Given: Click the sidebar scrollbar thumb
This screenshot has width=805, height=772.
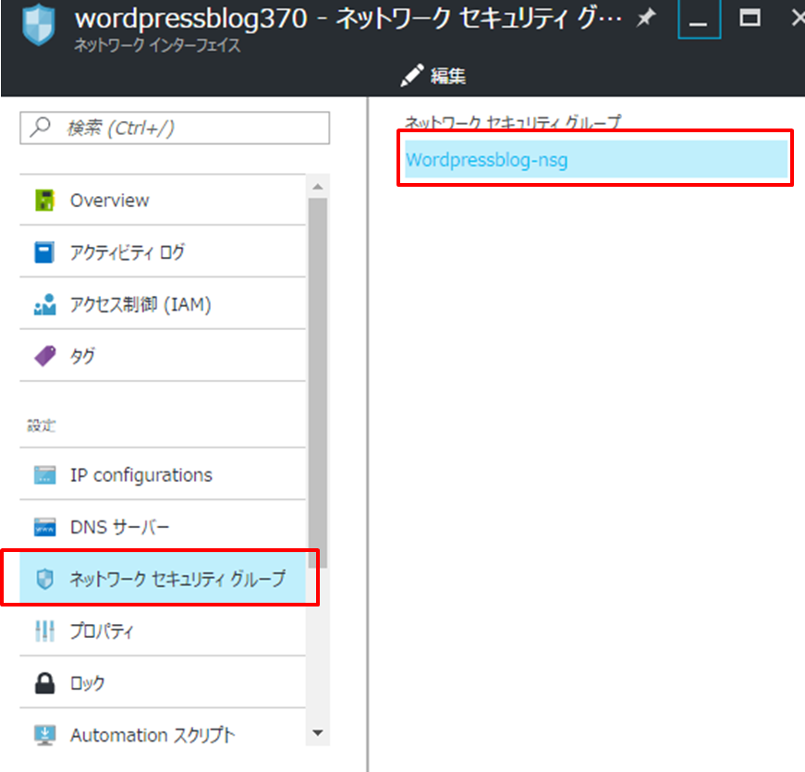Looking at the screenshot, I should (x=318, y=383).
